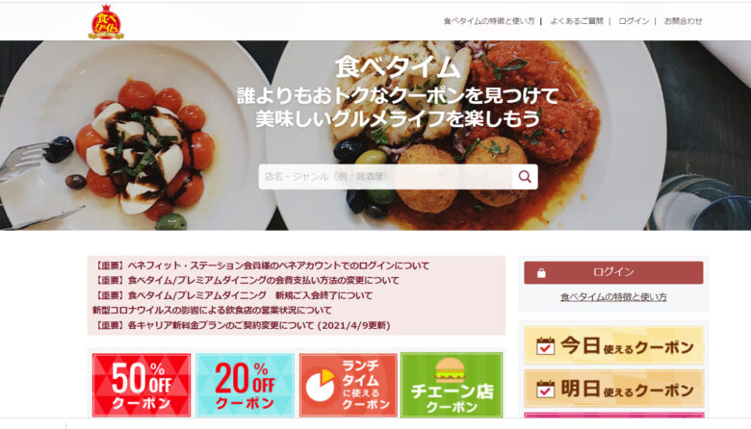Click the store name and genre search field
Viewport: 751px width, 429px height.
[385, 177]
